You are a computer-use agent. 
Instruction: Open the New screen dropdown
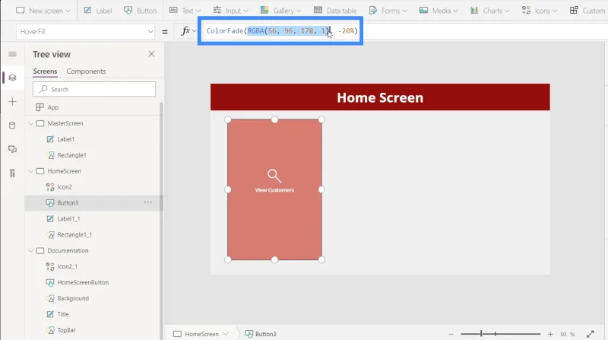click(43, 11)
